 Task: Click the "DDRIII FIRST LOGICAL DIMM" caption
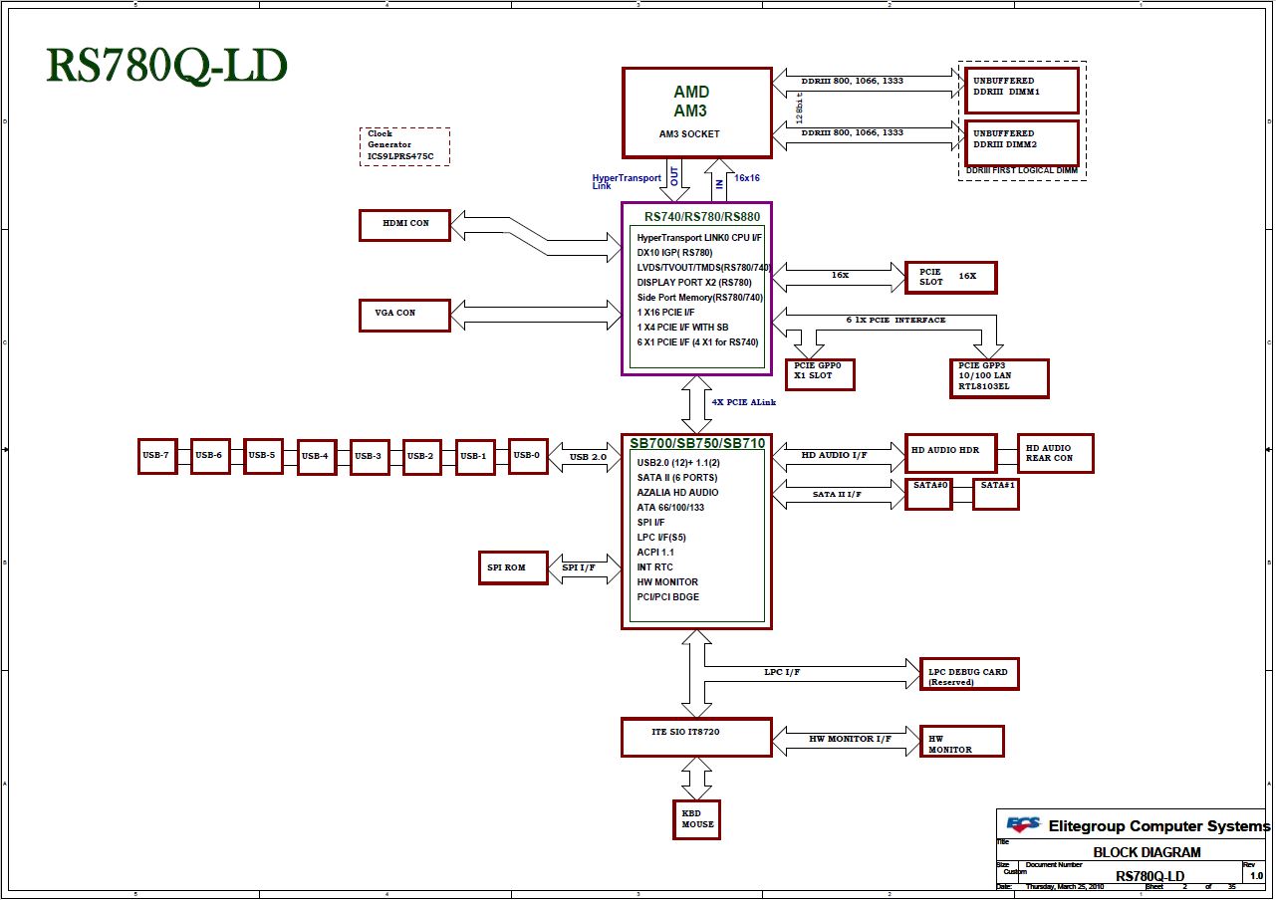pos(1022,172)
